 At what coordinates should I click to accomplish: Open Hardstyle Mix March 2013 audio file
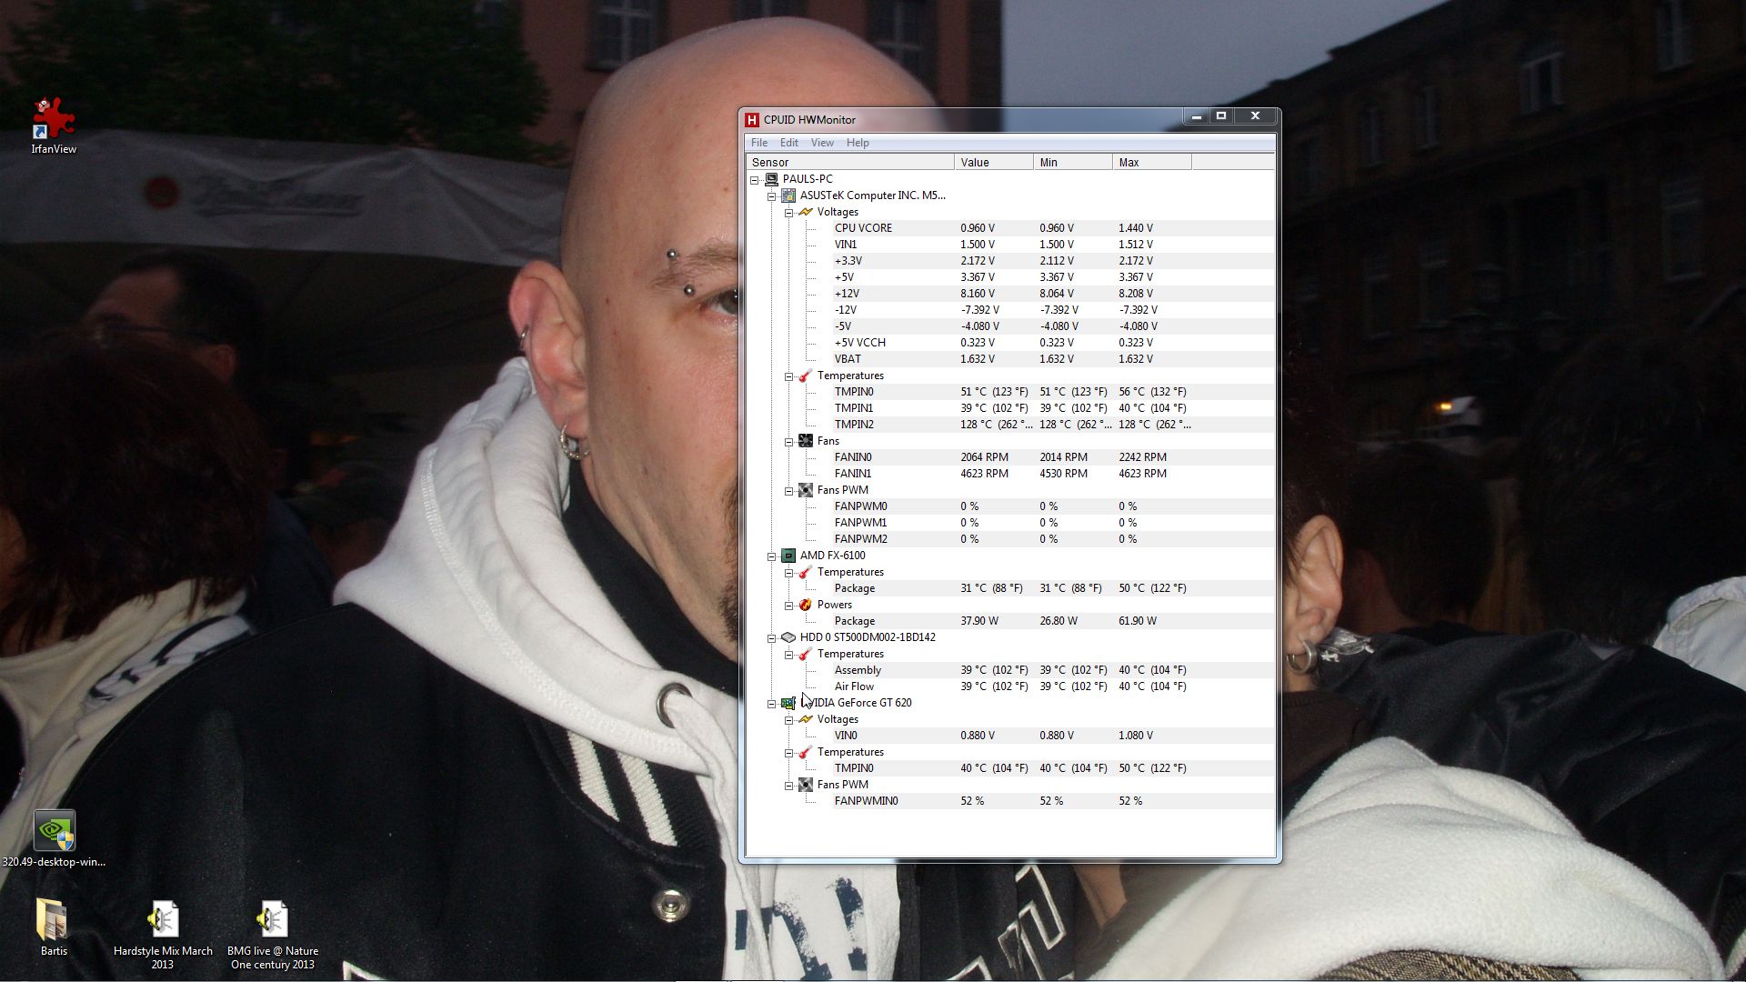(x=164, y=920)
